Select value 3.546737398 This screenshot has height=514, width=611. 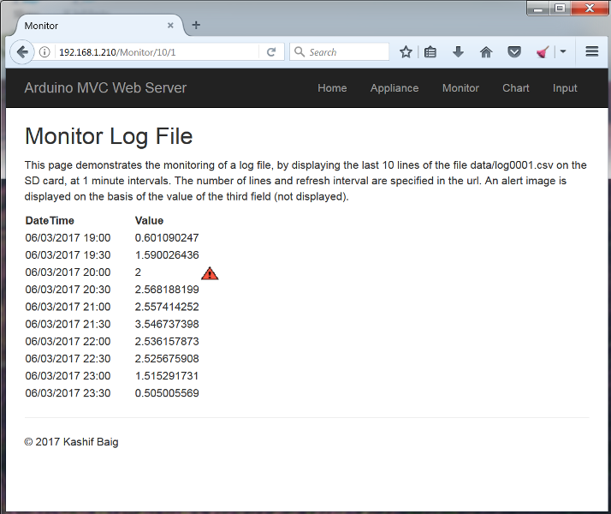pyautogui.click(x=167, y=324)
